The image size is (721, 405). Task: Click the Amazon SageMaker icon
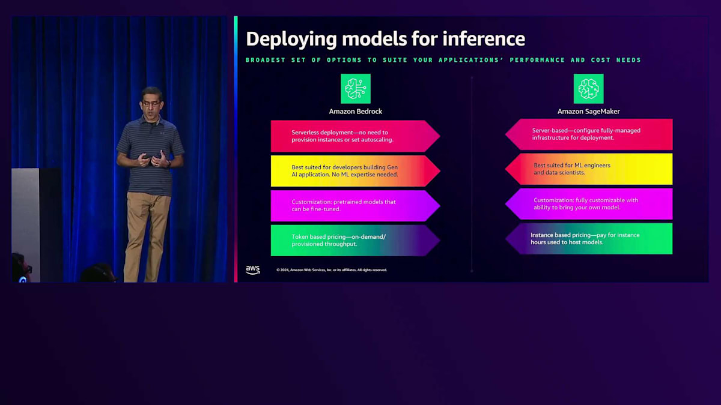[588, 89]
